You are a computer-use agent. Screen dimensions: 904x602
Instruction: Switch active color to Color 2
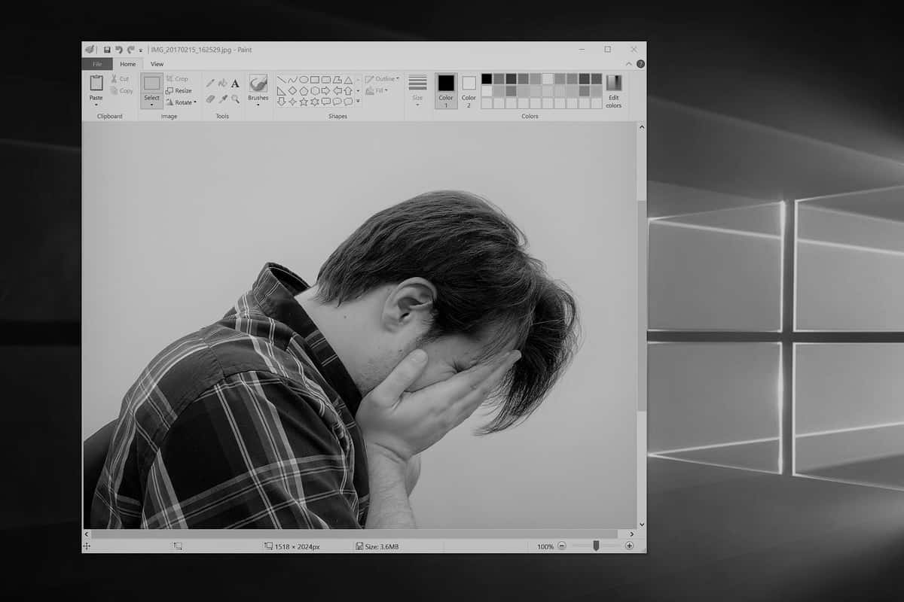click(x=469, y=88)
